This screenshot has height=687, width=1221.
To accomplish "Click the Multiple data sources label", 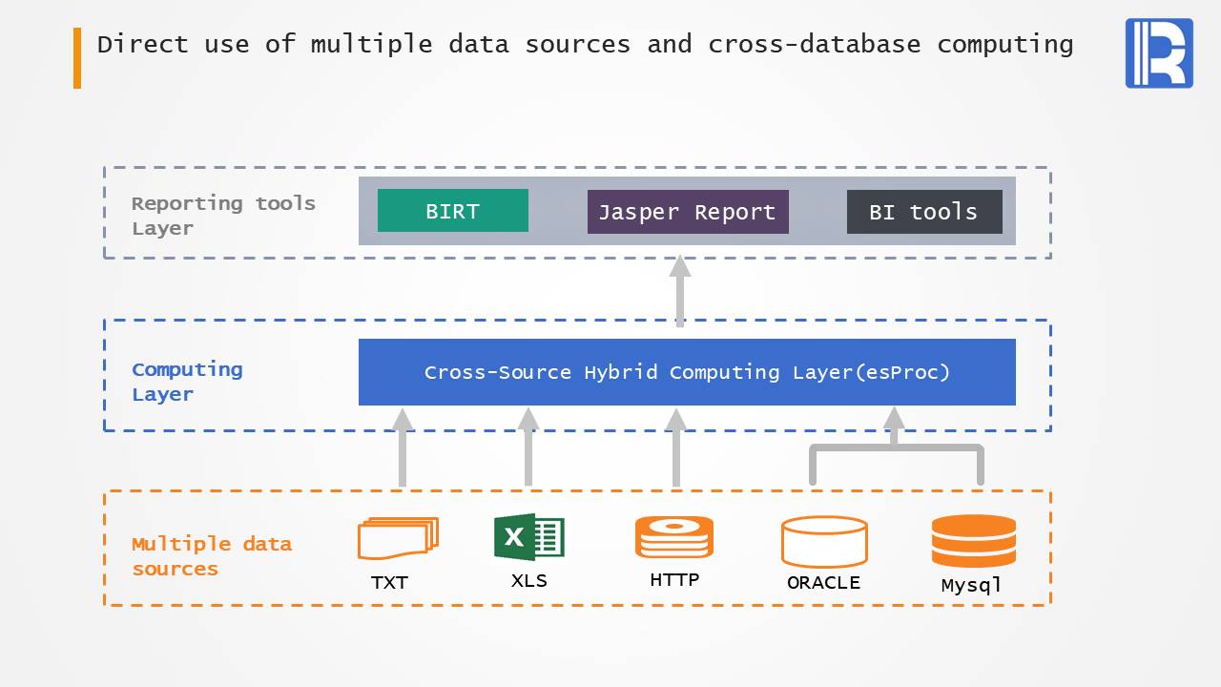I will click(x=211, y=555).
